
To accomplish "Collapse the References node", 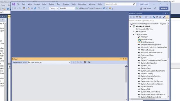I will (133, 34).
